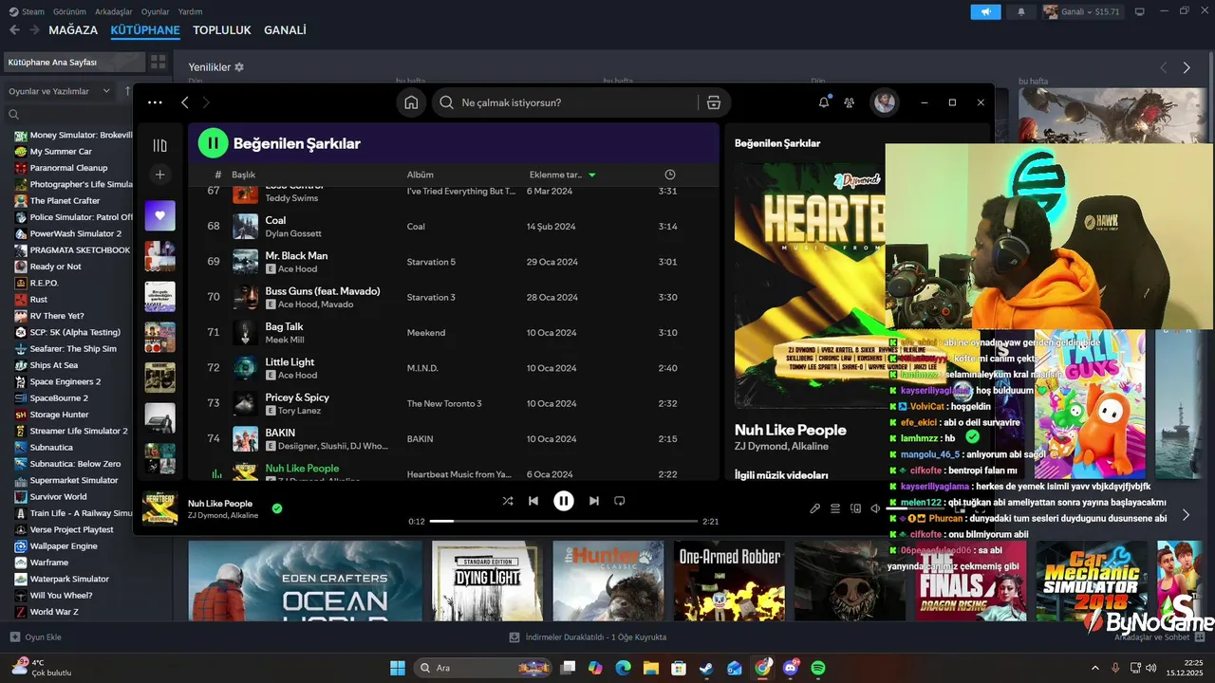Open the Spotify queue icon
Image resolution: width=1215 pixels, height=683 pixels.
click(x=835, y=508)
